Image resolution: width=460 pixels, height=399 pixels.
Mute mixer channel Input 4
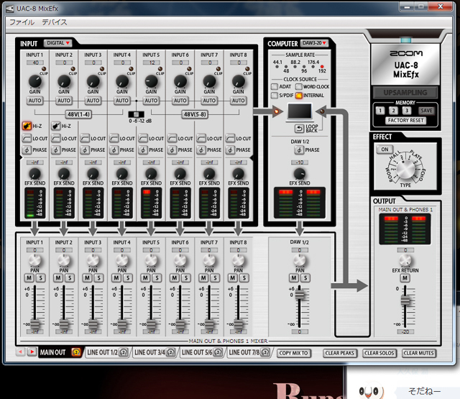pyautogui.click(x=116, y=278)
